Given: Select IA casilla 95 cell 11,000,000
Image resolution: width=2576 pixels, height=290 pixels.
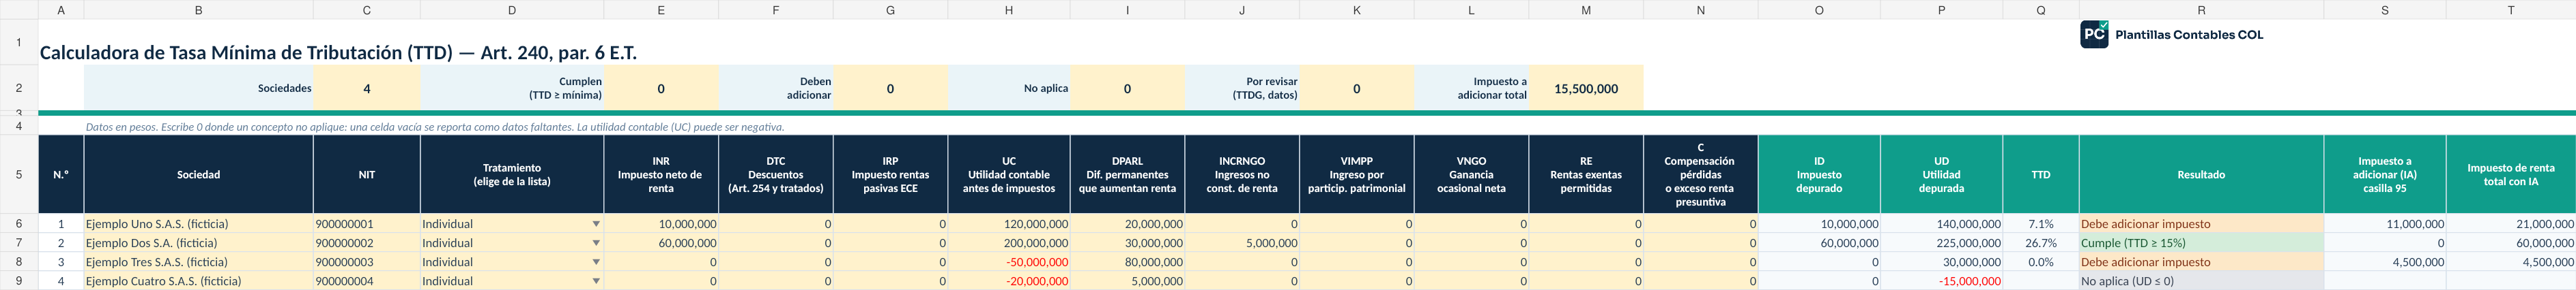Looking at the screenshot, I should click(x=2385, y=224).
